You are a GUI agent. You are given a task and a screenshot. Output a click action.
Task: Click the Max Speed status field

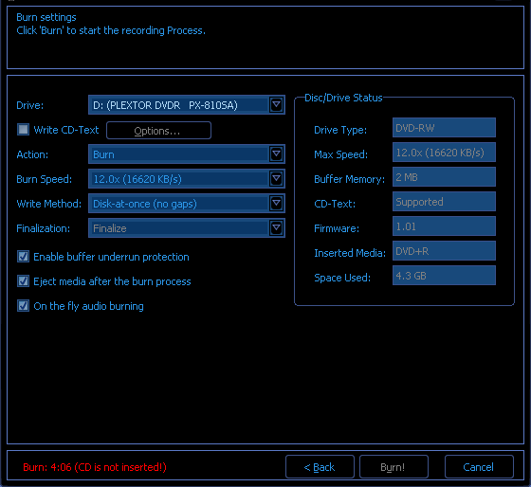click(444, 153)
